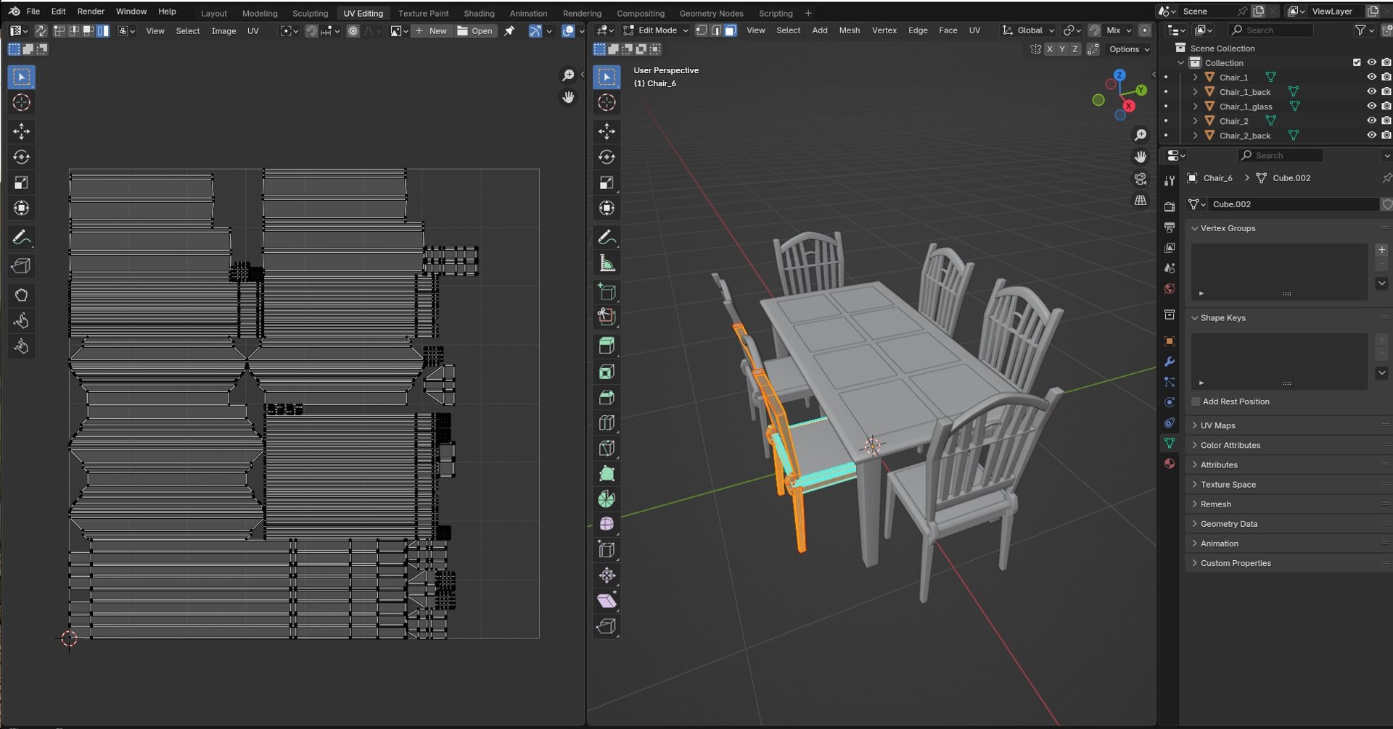
Task: Pick the Relax tool in UV editor
Action: 21,321
